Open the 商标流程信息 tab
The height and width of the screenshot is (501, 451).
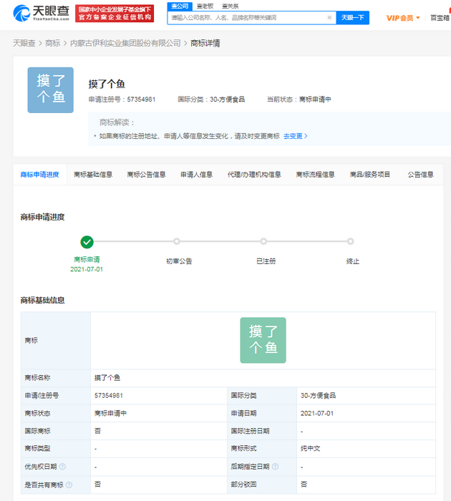[315, 175]
